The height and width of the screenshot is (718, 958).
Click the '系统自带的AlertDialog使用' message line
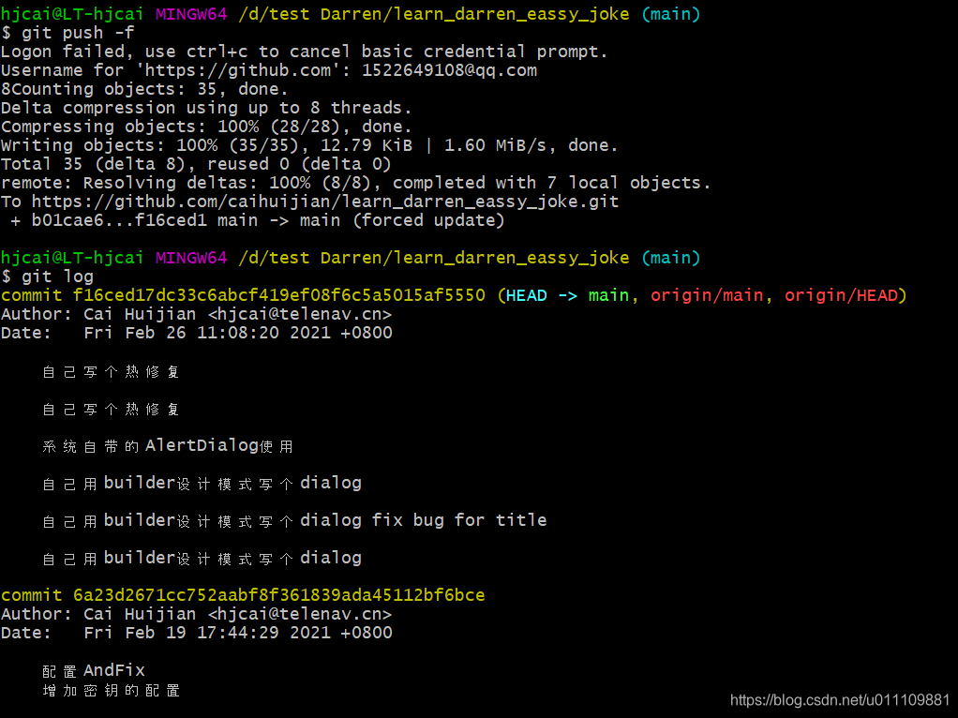click(168, 446)
